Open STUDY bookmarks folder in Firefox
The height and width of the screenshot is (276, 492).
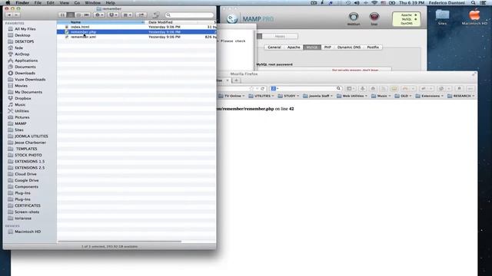288,96
